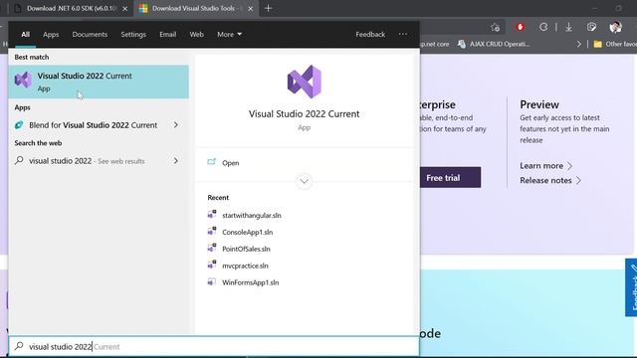Open recent file startwithangular.sln
This screenshot has height=358, width=637.
click(x=252, y=215)
